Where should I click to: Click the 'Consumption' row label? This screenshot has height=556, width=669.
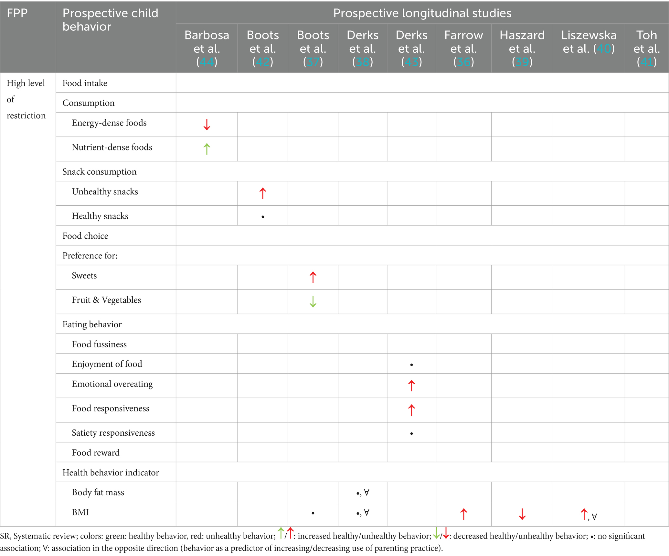point(89,103)
